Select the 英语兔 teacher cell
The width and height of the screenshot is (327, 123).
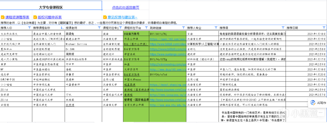point(83,34)
